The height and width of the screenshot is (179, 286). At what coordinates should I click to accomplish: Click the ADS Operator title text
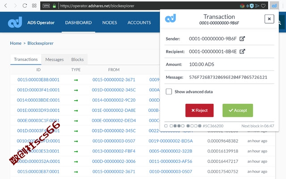click(41, 22)
